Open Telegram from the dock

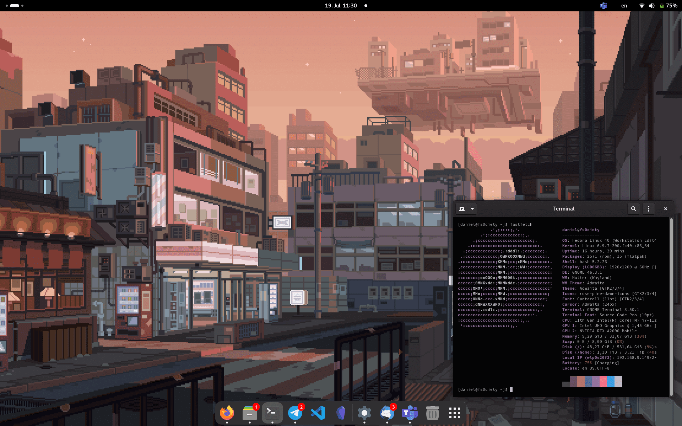pyautogui.click(x=295, y=413)
